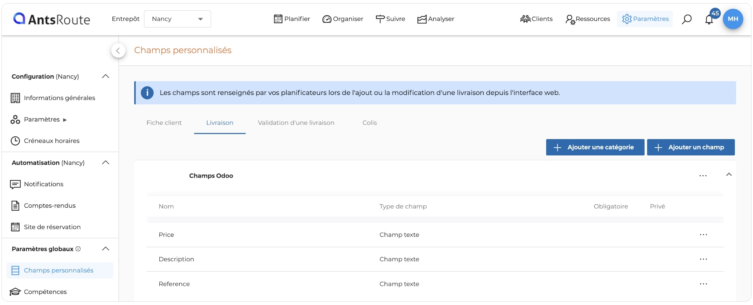Switch to the Colis tab
This screenshot has height=305, width=753.
point(370,123)
